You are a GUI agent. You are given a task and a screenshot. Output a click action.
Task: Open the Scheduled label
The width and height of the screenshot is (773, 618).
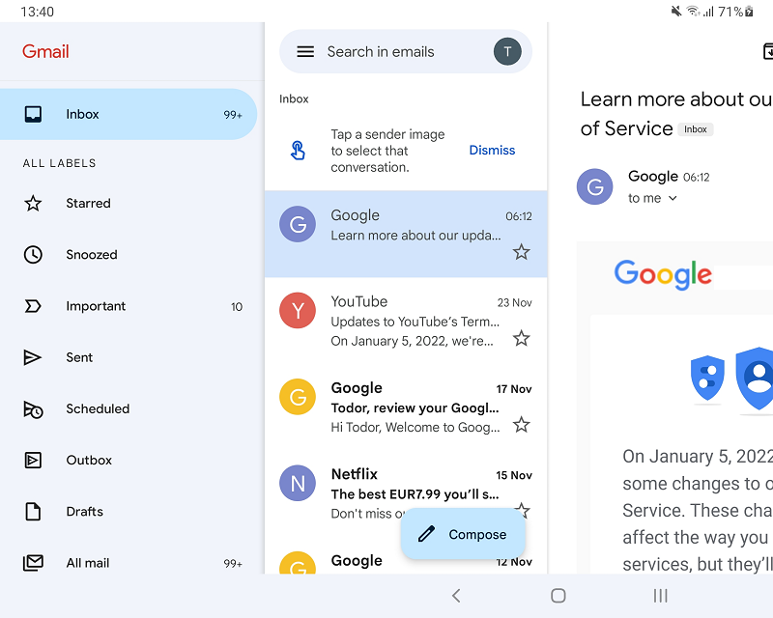(x=129, y=409)
